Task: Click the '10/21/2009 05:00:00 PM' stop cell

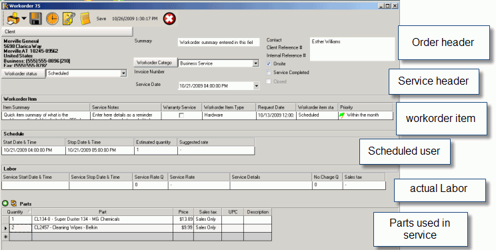Action: 100,150
